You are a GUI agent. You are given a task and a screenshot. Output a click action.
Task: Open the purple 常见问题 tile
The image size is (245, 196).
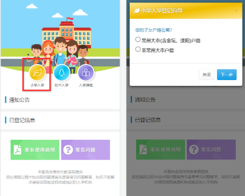click(x=86, y=150)
